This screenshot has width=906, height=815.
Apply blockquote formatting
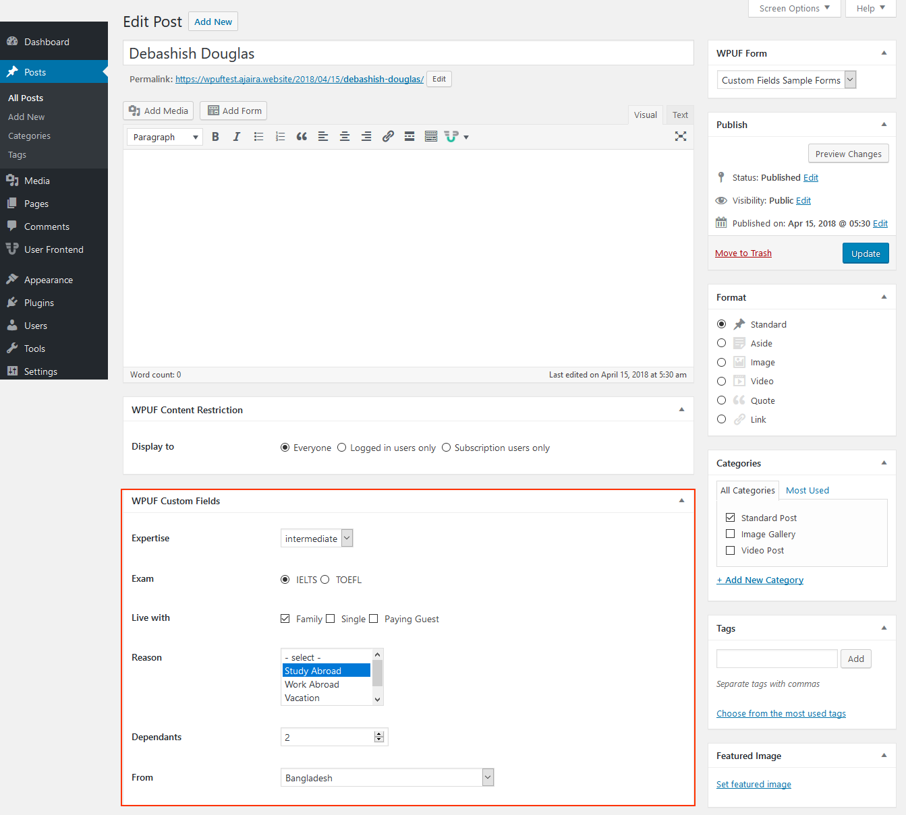(302, 137)
